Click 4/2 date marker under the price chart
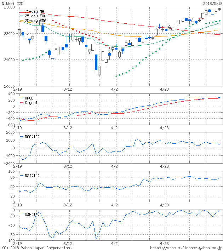The image size is (223, 251). coord(115,90)
